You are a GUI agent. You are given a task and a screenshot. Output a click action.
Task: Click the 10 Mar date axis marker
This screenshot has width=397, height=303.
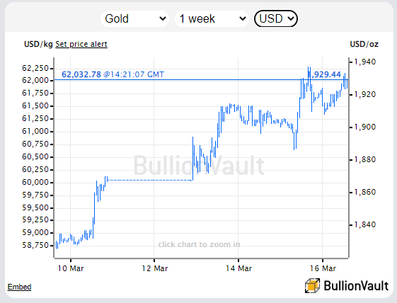click(71, 268)
